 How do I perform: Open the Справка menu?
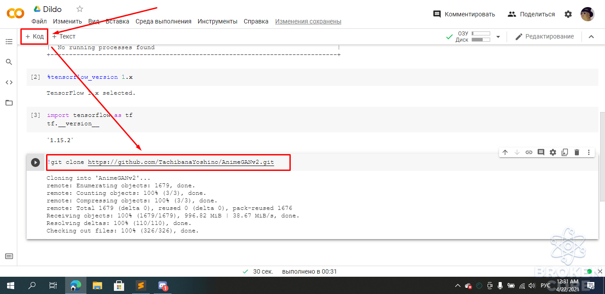(x=256, y=21)
